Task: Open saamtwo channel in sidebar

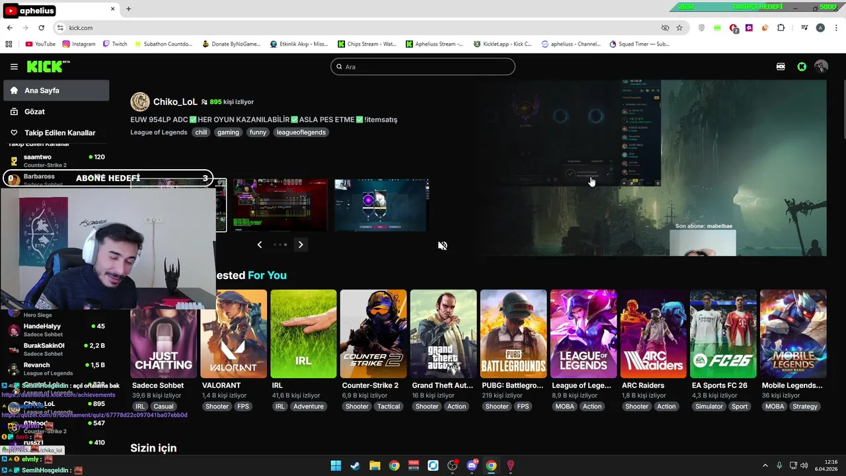Action: point(56,161)
